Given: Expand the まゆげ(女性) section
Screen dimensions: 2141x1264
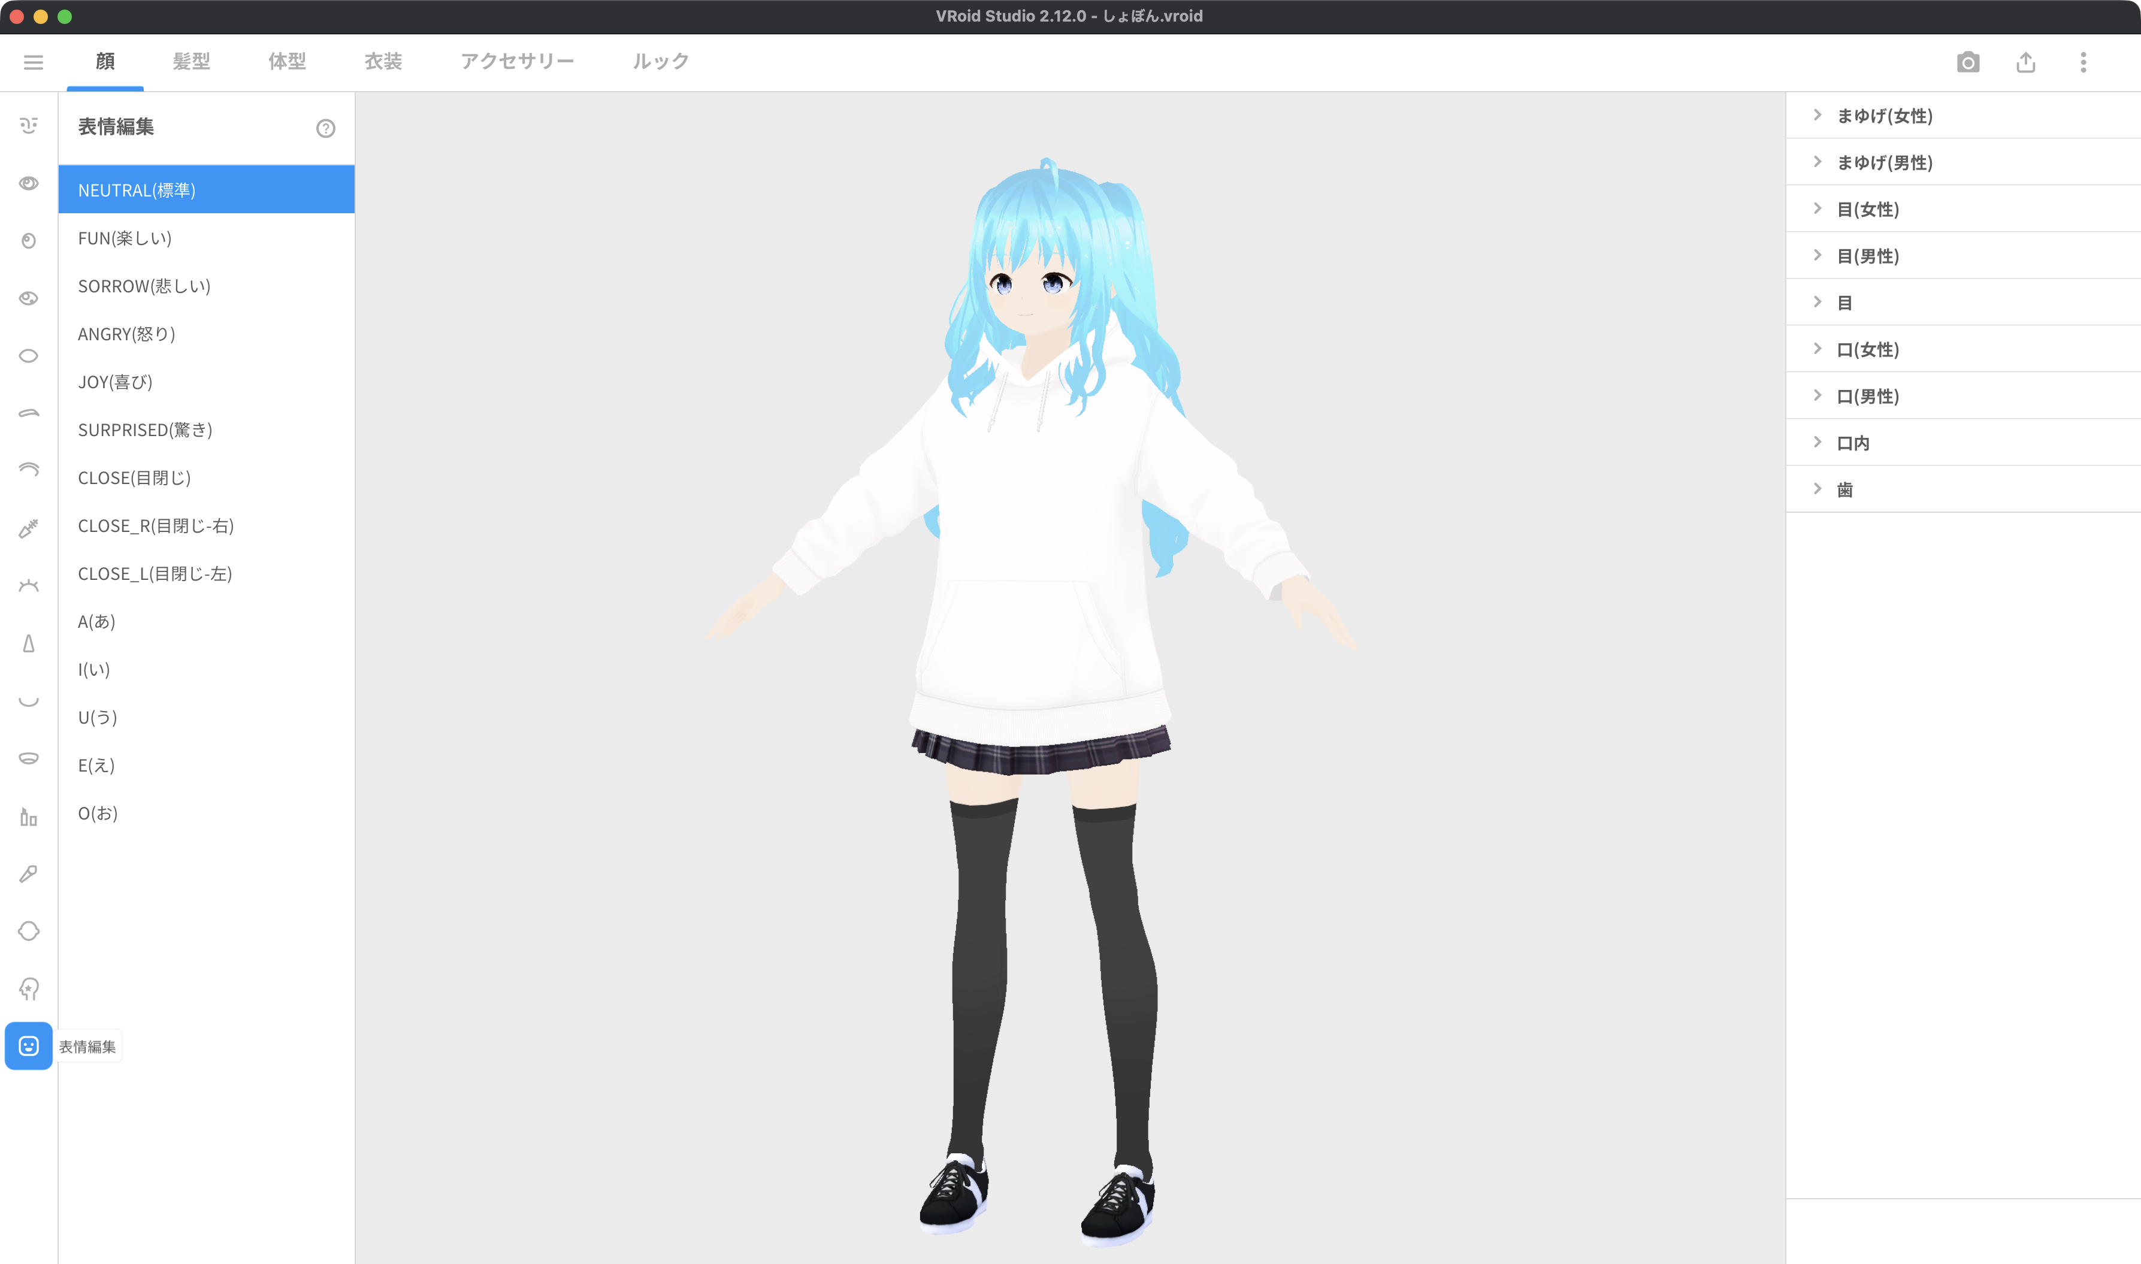Looking at the screenshot, I should 1884,116.
